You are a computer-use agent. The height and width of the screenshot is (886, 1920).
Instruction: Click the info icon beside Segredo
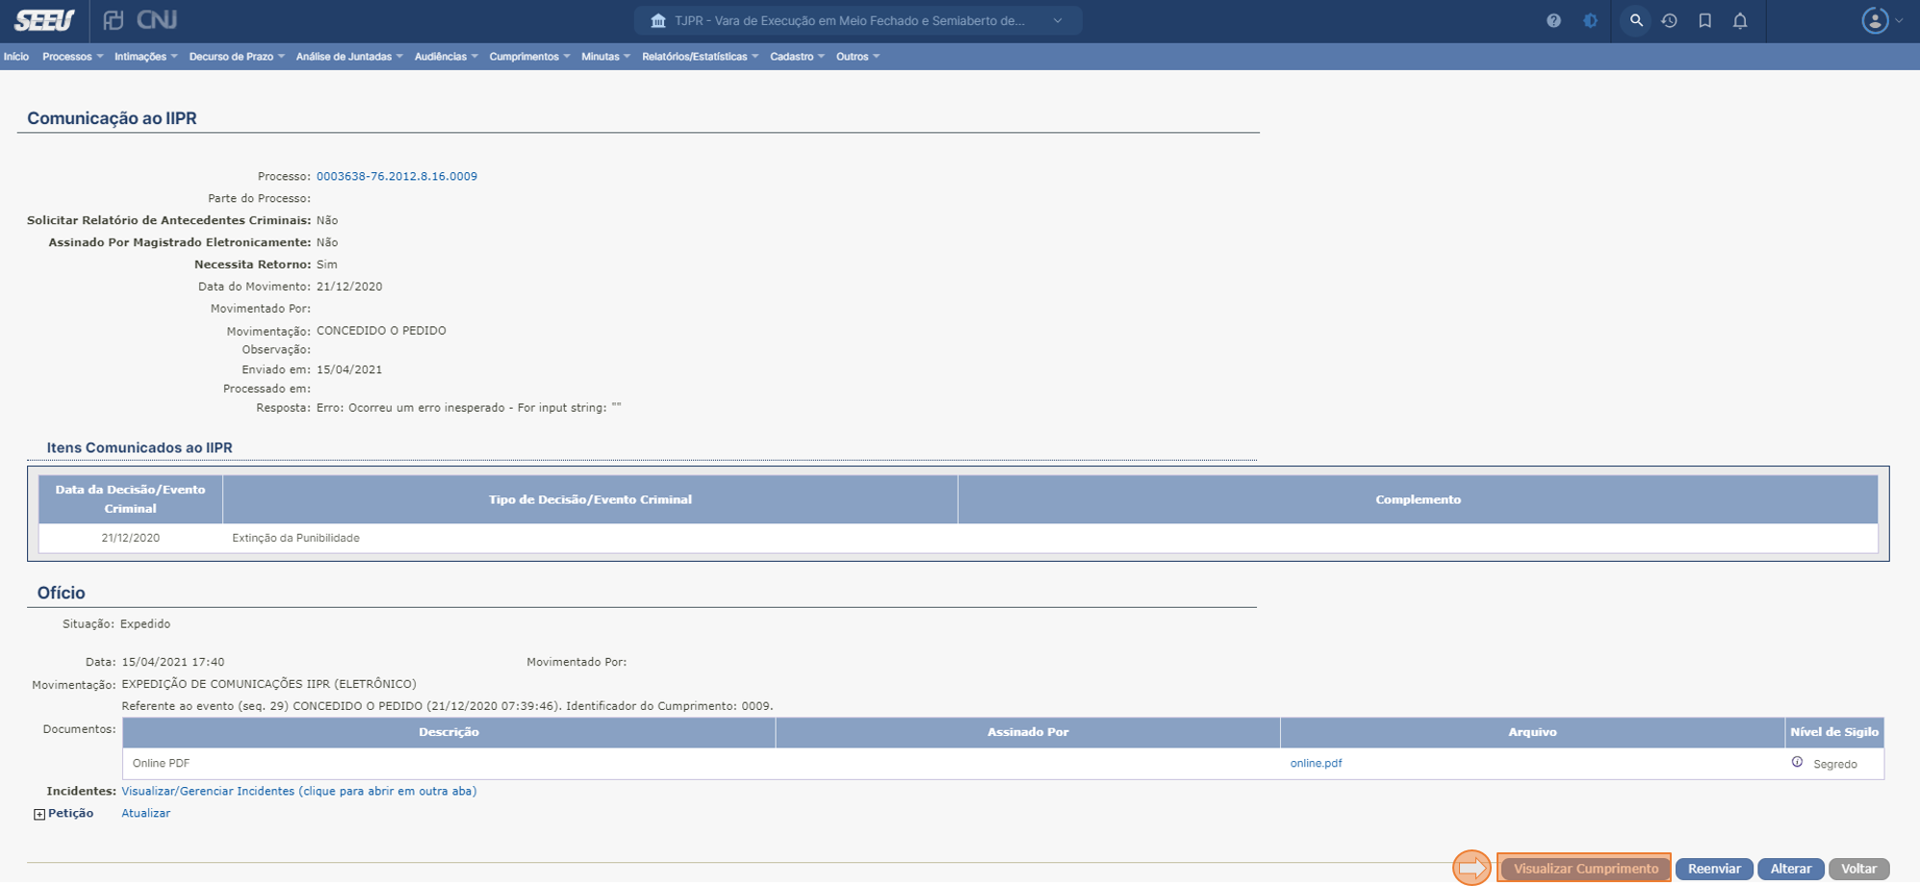point(1797,762)
